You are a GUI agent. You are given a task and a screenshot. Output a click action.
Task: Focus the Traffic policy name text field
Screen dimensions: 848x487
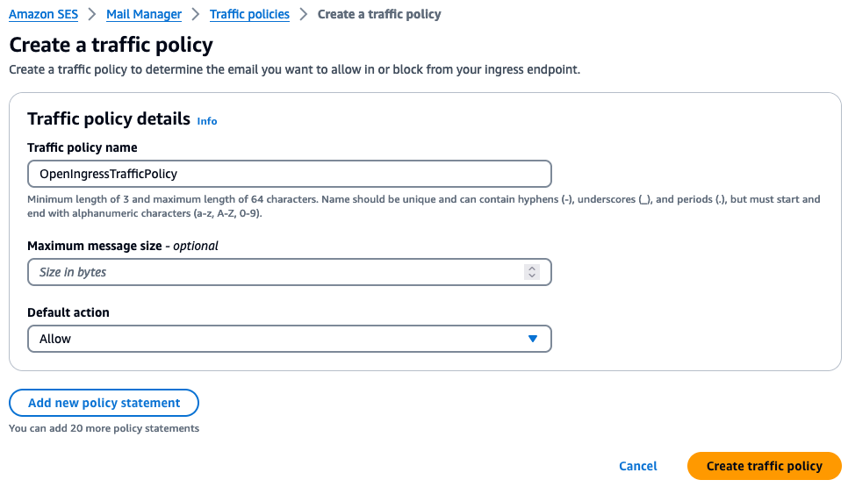(290, 174)
